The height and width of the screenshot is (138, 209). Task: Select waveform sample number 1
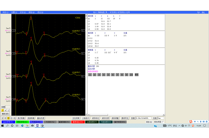(x=90, y=75)
